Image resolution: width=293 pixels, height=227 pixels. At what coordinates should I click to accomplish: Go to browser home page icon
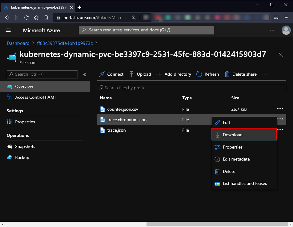pos(36,18)
